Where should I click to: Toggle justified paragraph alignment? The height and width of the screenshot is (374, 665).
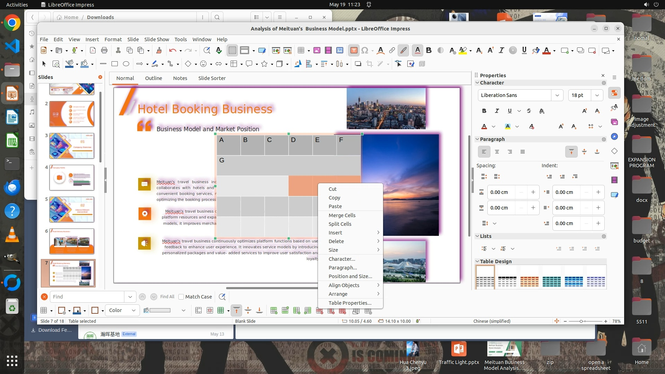(x=523, y=152)
